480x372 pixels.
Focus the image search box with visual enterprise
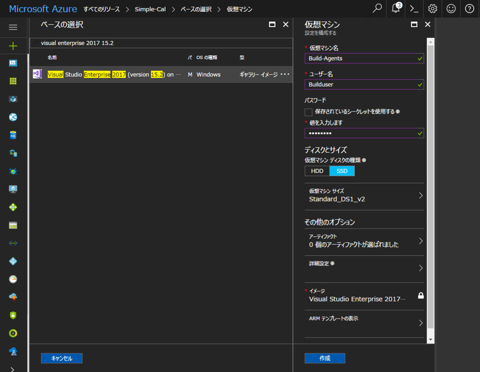coord(161,43)
